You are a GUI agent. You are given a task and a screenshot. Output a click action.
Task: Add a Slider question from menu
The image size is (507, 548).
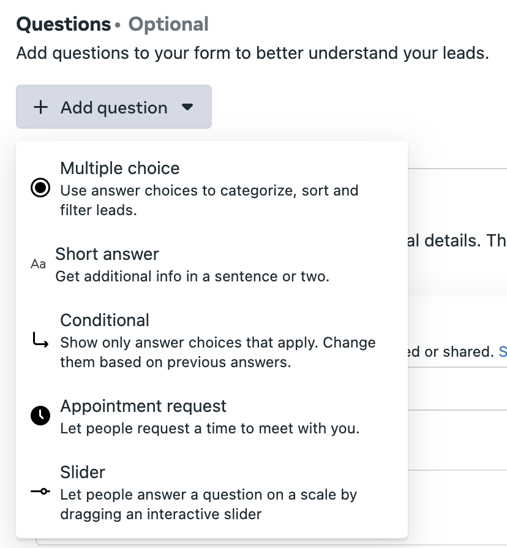click(212, 492)
